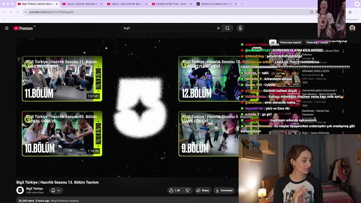This screenshot has height=203, width=361.
Task: Close the Big5 Türkiye browser tab
Action: [57, 4]
